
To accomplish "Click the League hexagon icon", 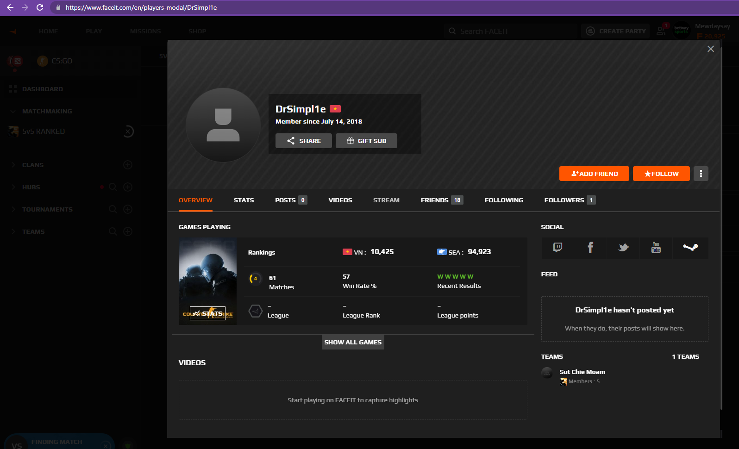I will point(255,311).
